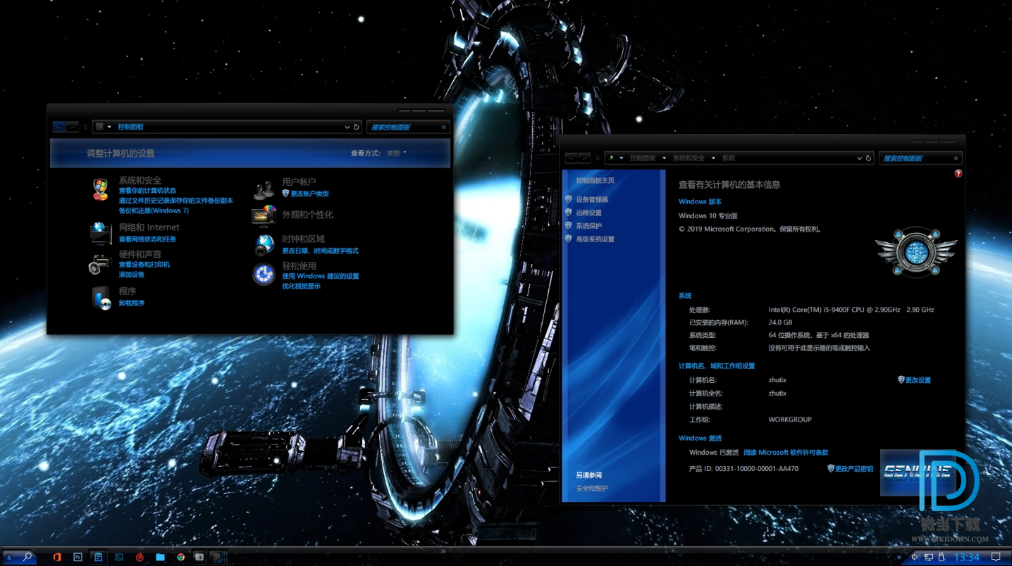Open the 用户帐户 people icon
The width and height of the screenshot is (1012, 566).
pyautogui.click(x=264, y=190)
